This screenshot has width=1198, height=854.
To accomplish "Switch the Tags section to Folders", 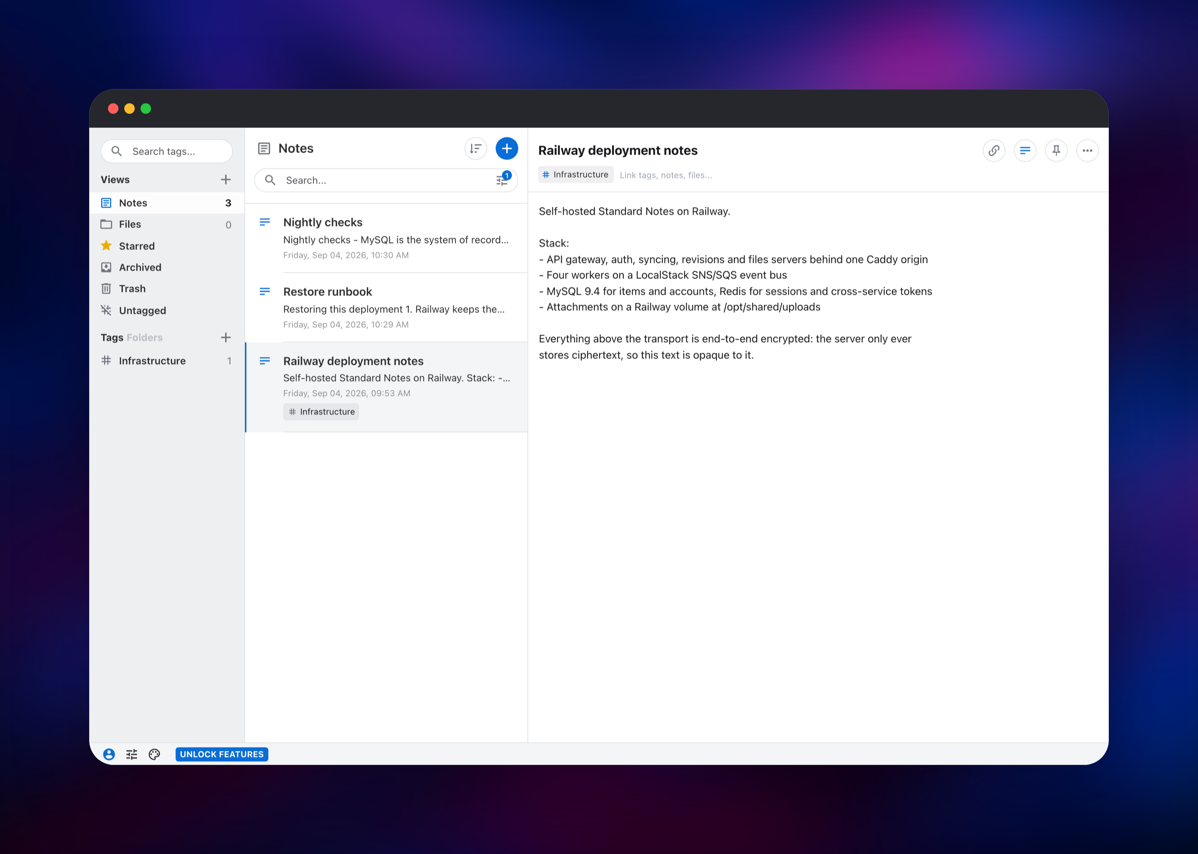I will point(145,338).
